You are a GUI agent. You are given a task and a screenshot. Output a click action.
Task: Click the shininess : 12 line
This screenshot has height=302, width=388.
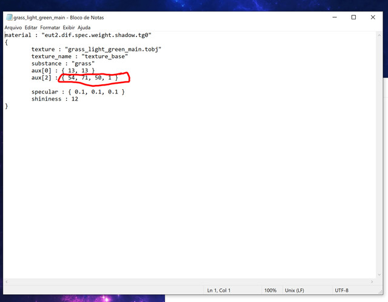55,99
